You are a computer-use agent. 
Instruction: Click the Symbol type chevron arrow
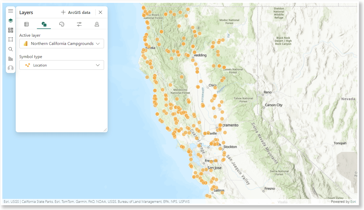point(98,65)
